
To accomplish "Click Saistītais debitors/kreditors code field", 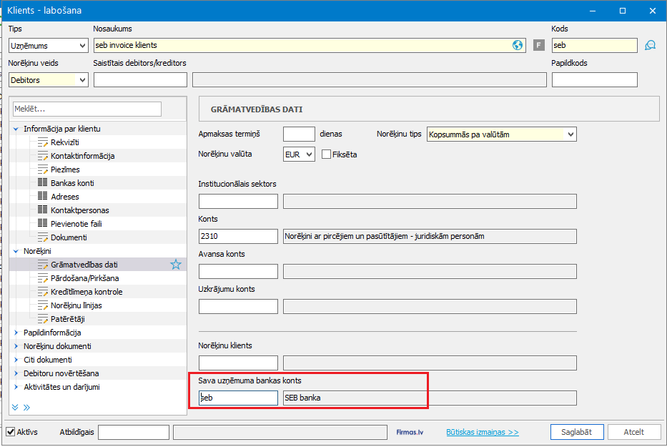I will pyautogui.click(x=140, y=79).
